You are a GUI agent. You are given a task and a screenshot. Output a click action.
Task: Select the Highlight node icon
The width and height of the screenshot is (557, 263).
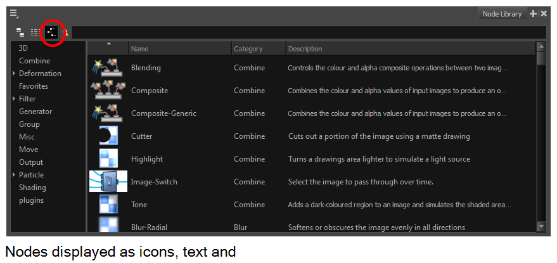(x=108, y=159)
